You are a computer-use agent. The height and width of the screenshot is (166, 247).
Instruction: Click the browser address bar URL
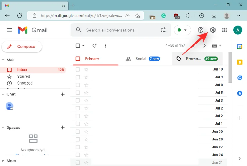coord(81,16)
